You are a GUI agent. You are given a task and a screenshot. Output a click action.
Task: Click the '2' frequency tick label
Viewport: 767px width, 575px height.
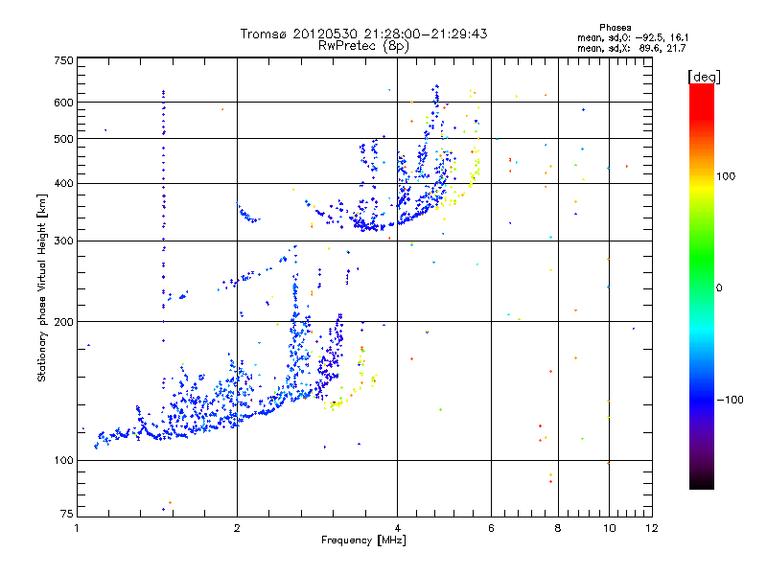point(237,528)
